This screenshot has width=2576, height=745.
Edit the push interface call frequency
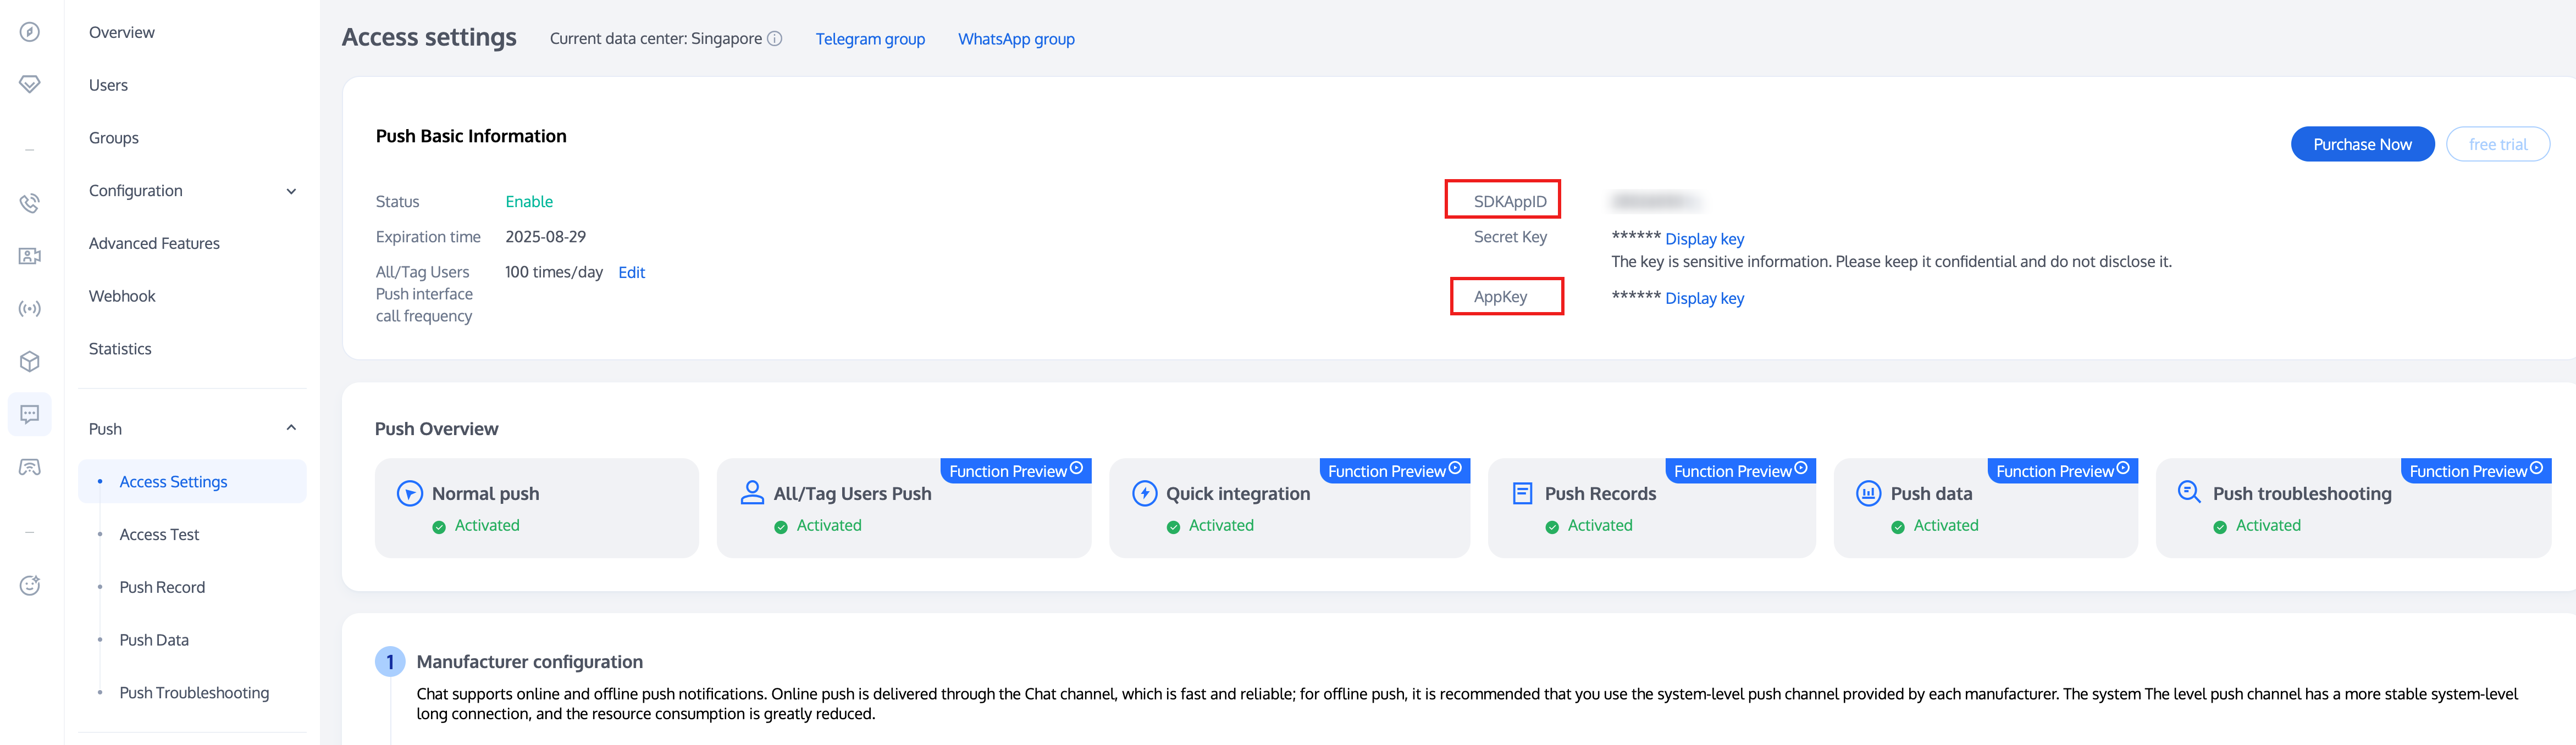click(631, 272)
